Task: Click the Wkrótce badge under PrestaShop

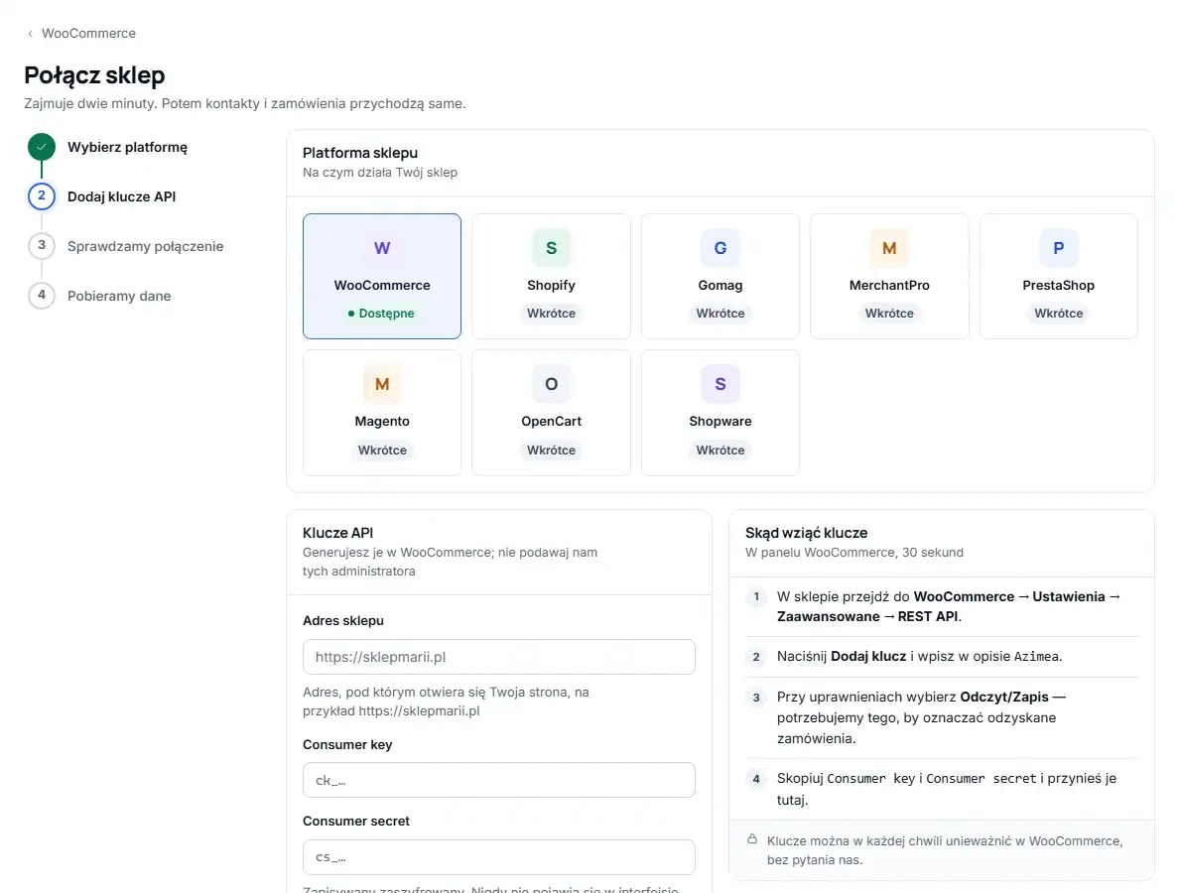Action: (x=1059, y=314)
